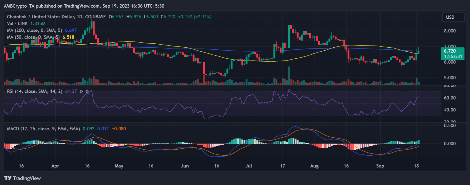The height and width of the screenshot is (185, 470).
Task: Click the yellow MA 50 value 6.518
Action: [x=68, y=37]
